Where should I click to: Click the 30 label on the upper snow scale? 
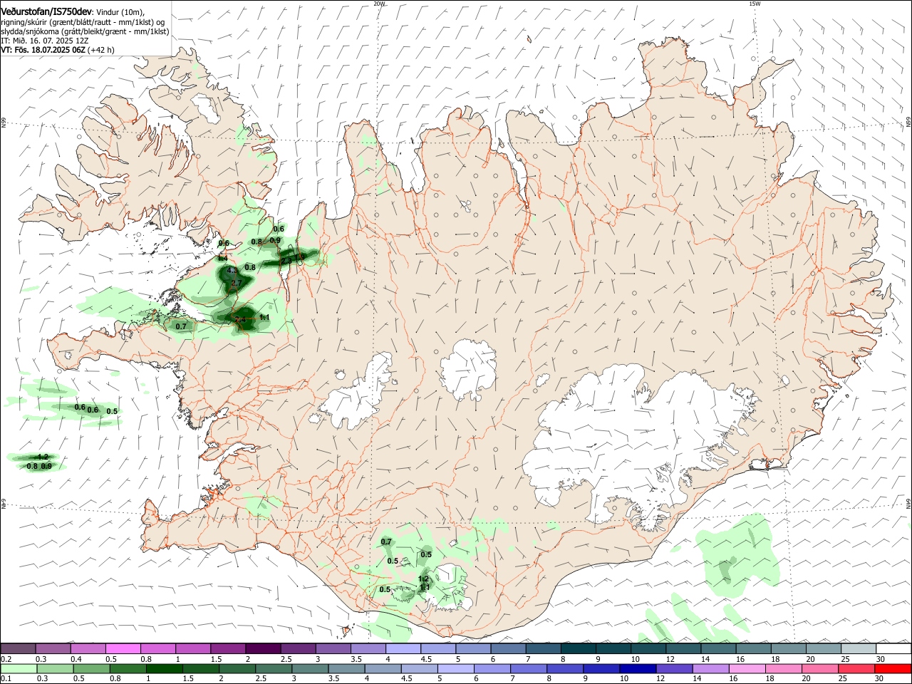pos(880,659)
